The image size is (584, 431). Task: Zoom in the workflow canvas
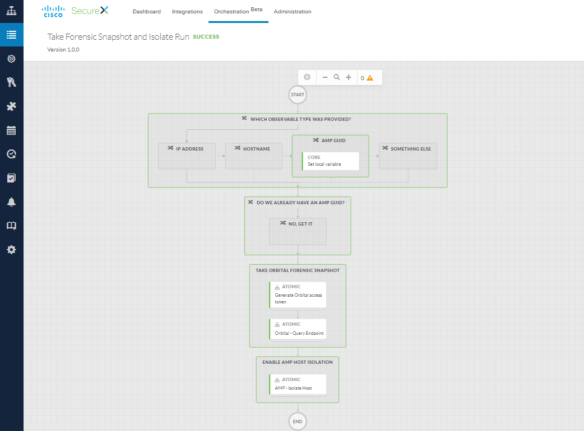[349, 77]
